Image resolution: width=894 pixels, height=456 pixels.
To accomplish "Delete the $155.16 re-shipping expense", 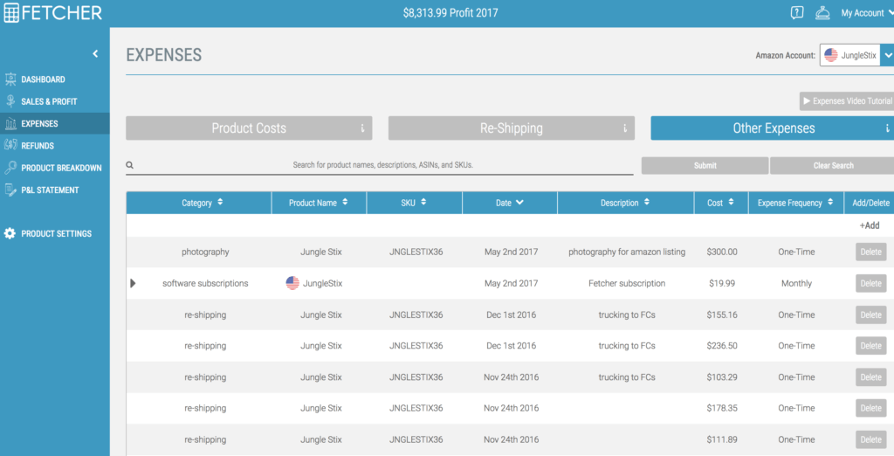I will (x=870, y=314).
